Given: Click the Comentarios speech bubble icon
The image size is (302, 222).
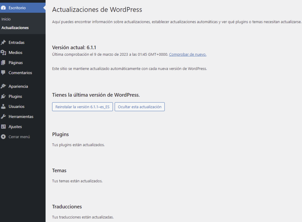Looking at the screenshot, I should (3, 72).
